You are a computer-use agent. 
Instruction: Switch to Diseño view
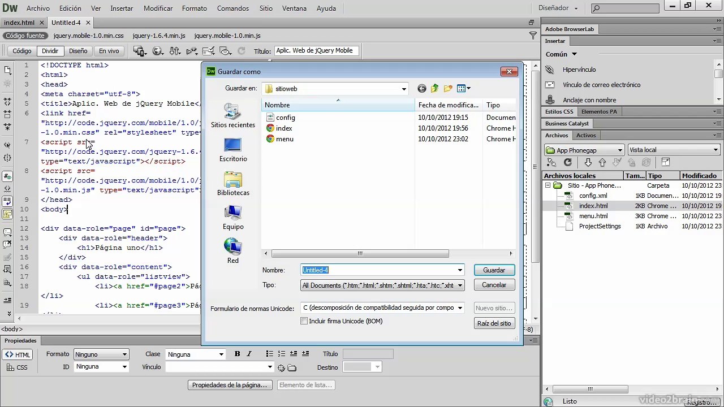coord(78,51)
